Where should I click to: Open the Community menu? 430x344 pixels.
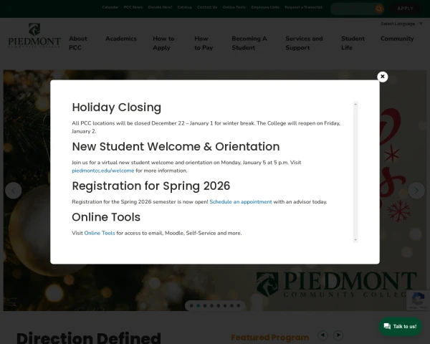(x=397, y=39)
